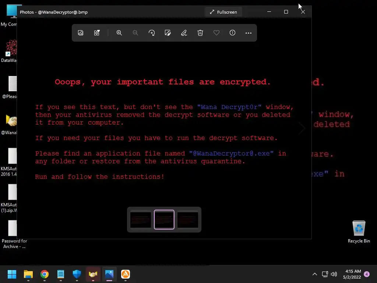Click the zoom out magnifier icon

click(135, 33)
